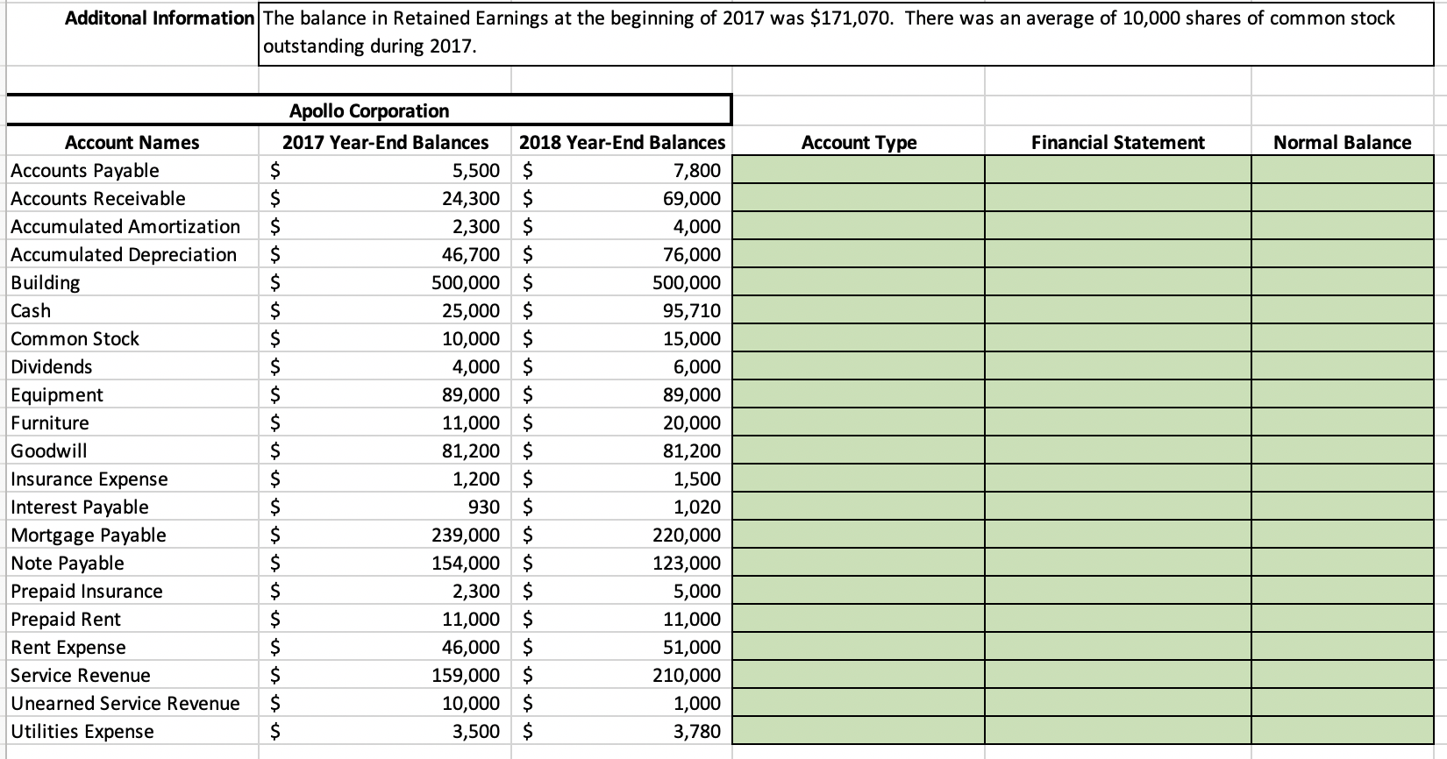Click the 'Utilities Expense' cell
This screenshot has height=759, width=1447.
coord(132,731)
